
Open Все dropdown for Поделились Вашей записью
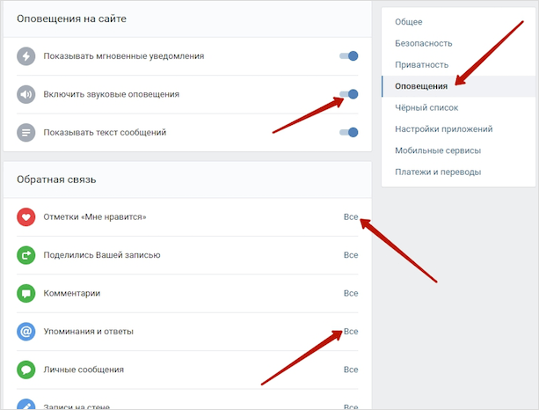(x=351, y=255)
